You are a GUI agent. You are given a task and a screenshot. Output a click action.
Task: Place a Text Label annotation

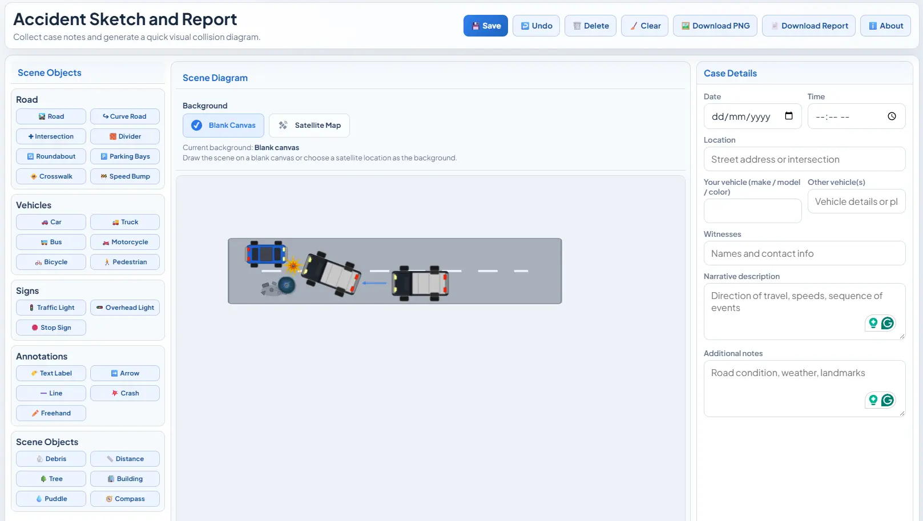(x=51, y=373)
